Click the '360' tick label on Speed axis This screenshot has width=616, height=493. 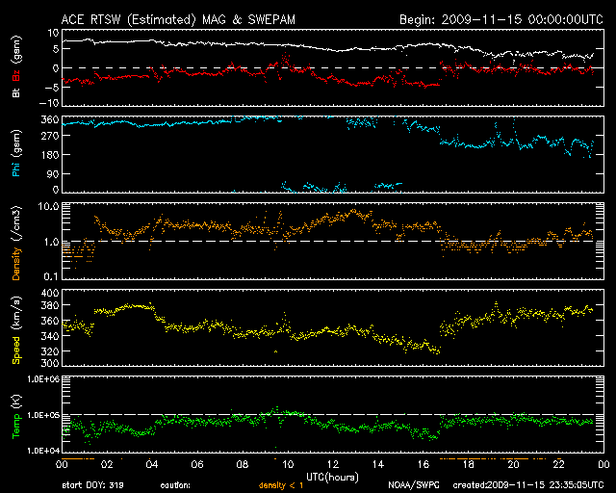tap(50, 322)
